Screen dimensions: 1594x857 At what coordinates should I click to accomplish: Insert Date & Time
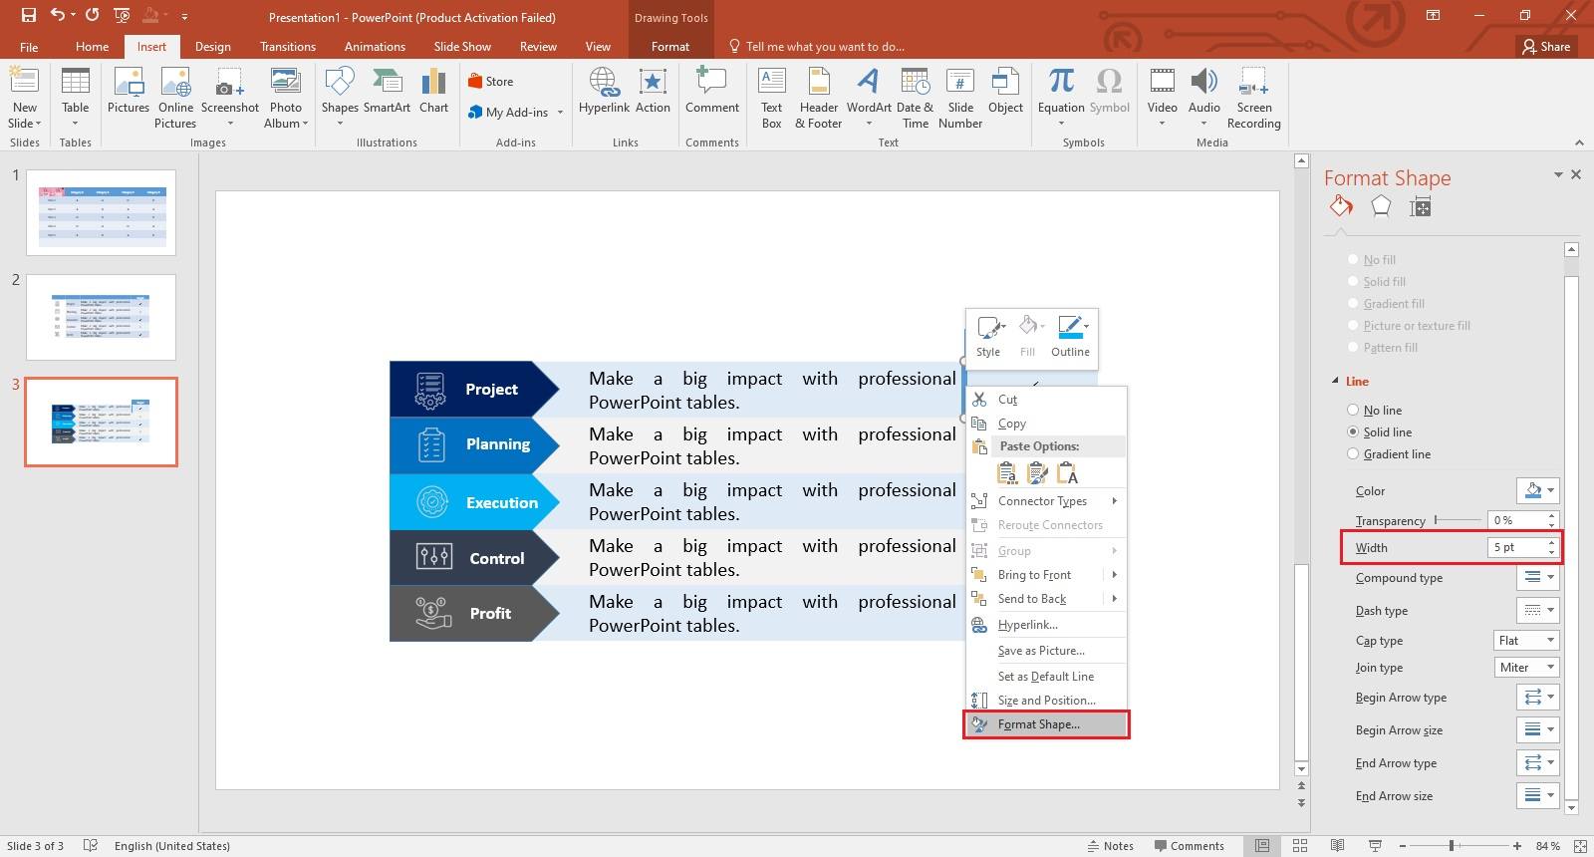pyautogui.click(x=915, y=99)
